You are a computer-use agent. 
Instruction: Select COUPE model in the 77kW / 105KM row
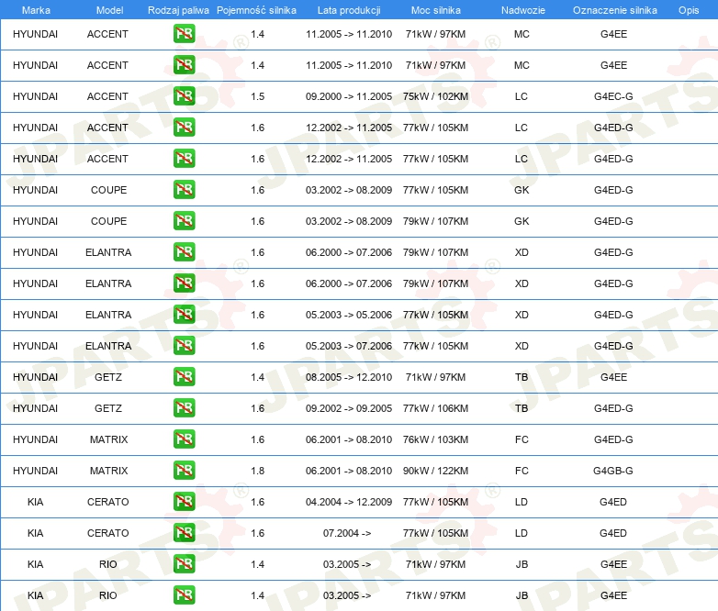coord(108,190)
